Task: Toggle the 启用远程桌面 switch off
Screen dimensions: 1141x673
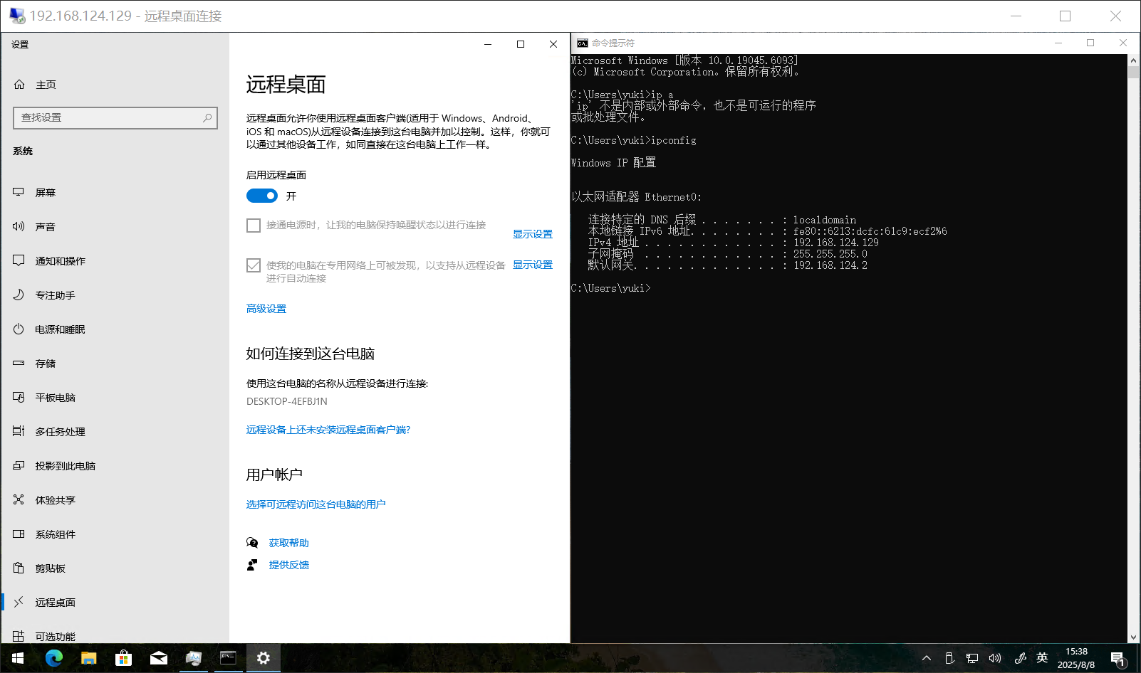Action: pyautogui.click(x=262, y=196)
